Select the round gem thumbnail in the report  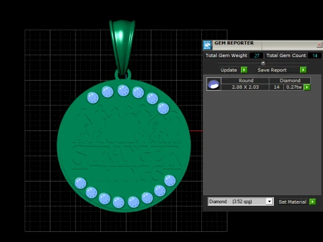click(214, 84)
